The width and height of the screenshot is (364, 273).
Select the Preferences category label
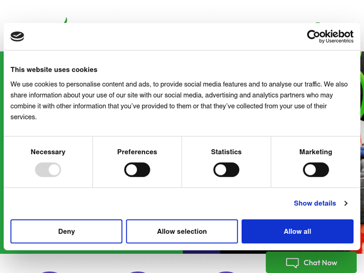(137, 152)
